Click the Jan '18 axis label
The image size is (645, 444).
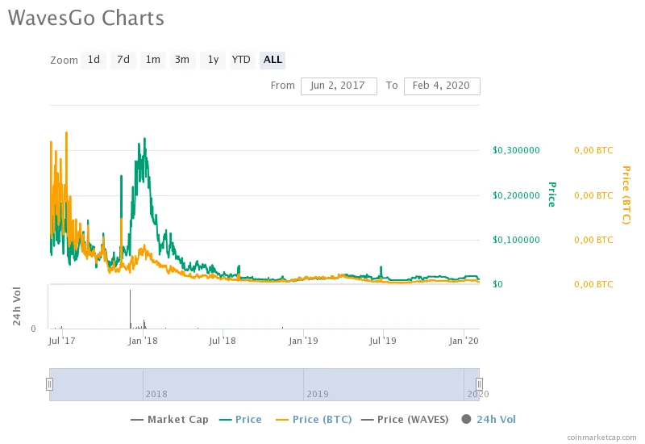pos(143,341)
